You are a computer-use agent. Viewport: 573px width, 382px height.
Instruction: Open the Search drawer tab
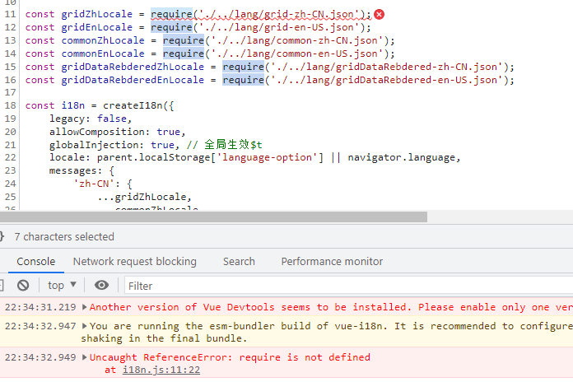point(239,261)
